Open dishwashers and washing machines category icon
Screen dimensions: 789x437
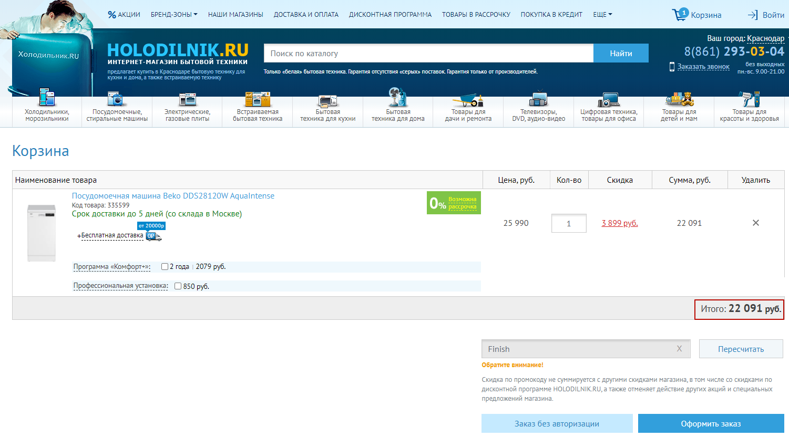117,99
